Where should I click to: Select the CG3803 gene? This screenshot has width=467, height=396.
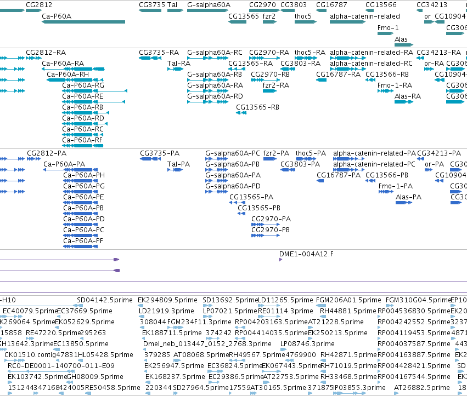pos(288,10)
